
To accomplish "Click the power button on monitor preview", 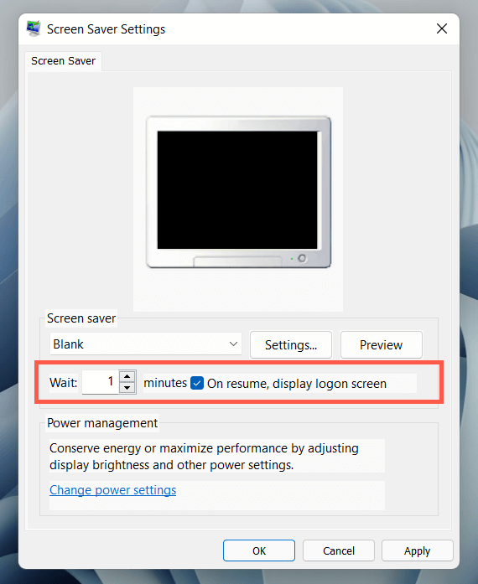I will click(302, 258).
